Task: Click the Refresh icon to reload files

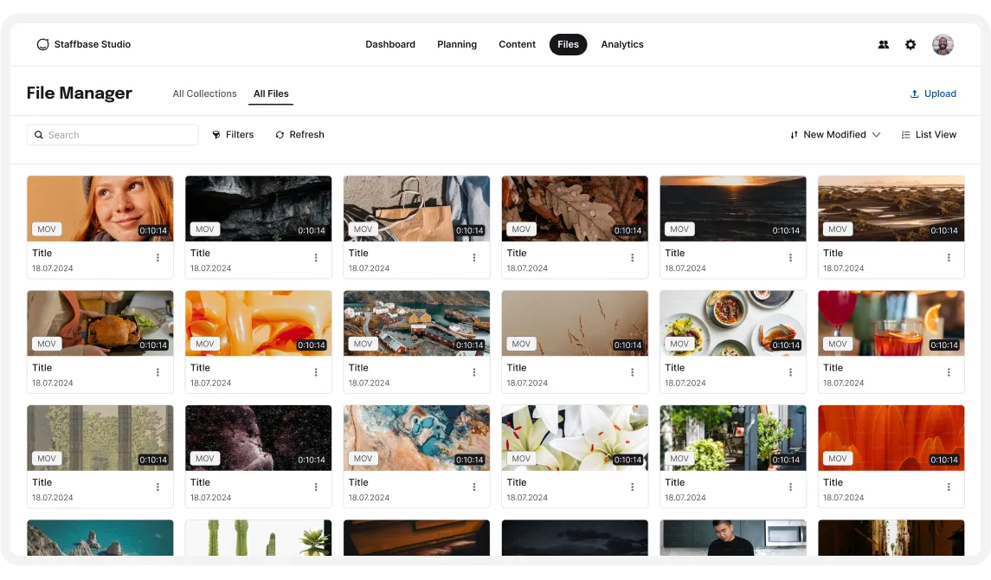Action: pos(280,134)
